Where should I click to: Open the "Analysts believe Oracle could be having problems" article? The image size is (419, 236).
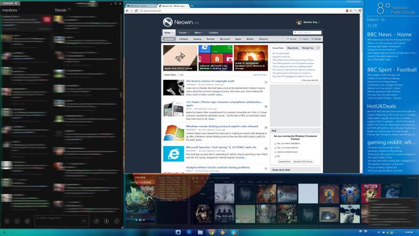tap(218, 167)
